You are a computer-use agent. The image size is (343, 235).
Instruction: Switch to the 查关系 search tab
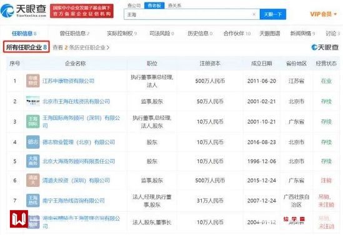click(x=174, y=6)
